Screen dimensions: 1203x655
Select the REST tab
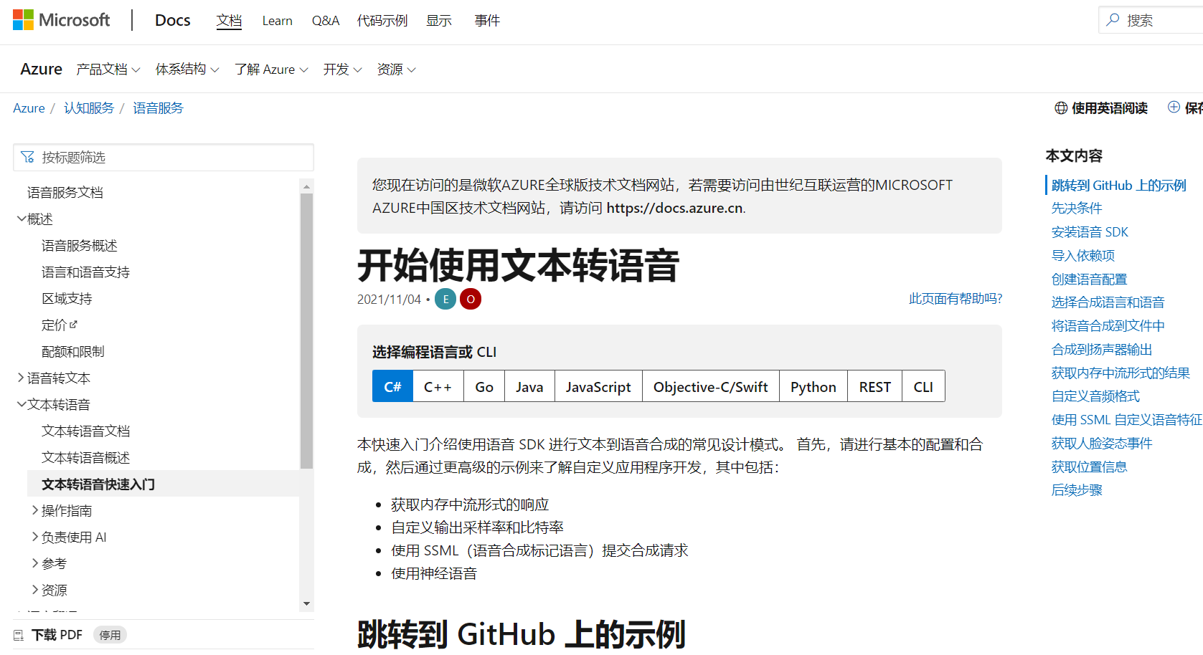click(874, 386)
